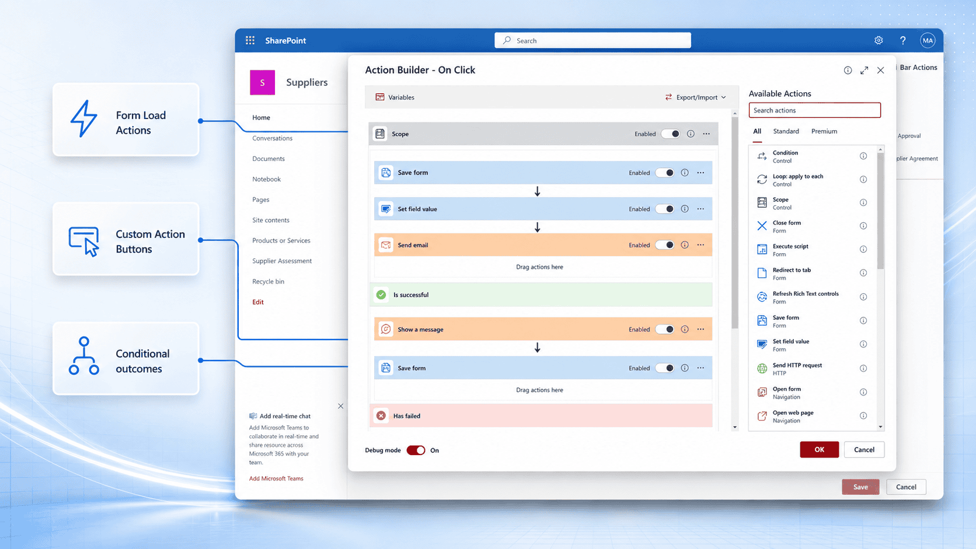The image size is (976, 549).
Task: Click the Show a message step icon
Action: click(x=386, y=329)
